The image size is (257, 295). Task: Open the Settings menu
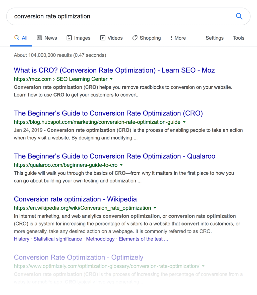[214, 38]
